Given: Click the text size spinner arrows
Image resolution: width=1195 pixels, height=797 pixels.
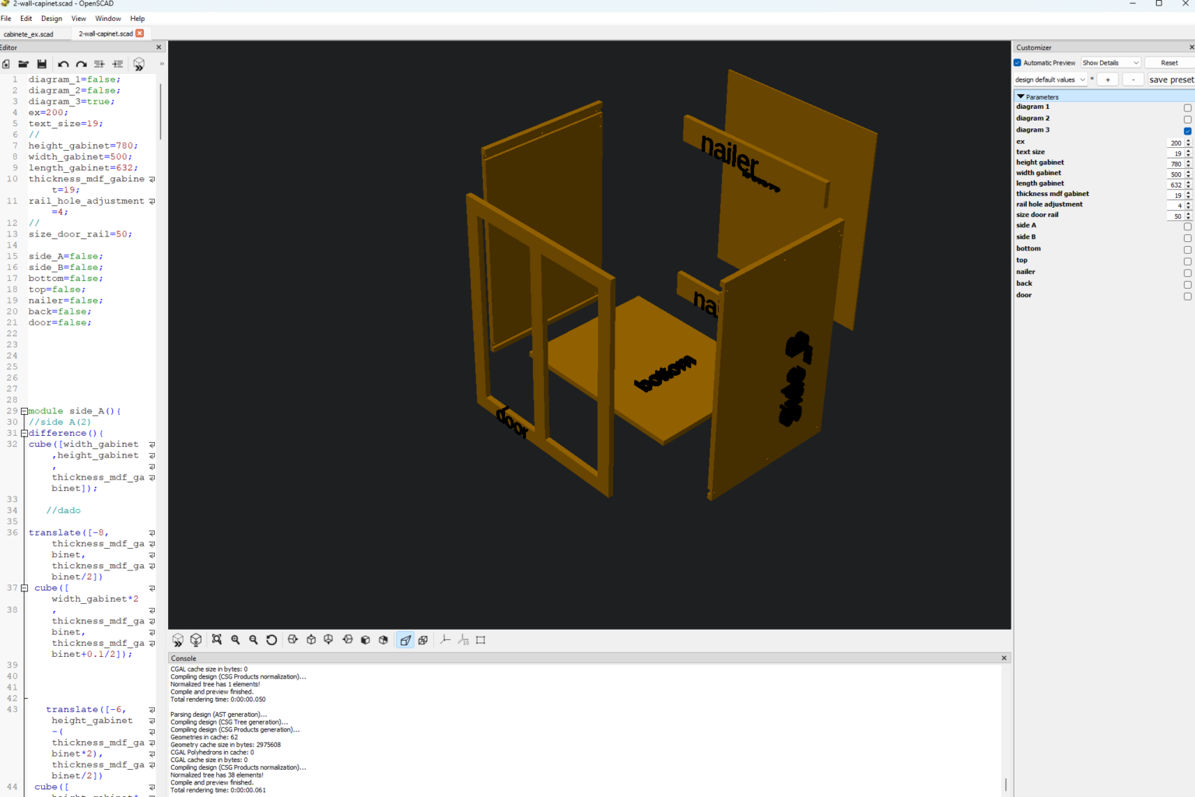Looking at the screenshot, I should (x=1188, y=153).
